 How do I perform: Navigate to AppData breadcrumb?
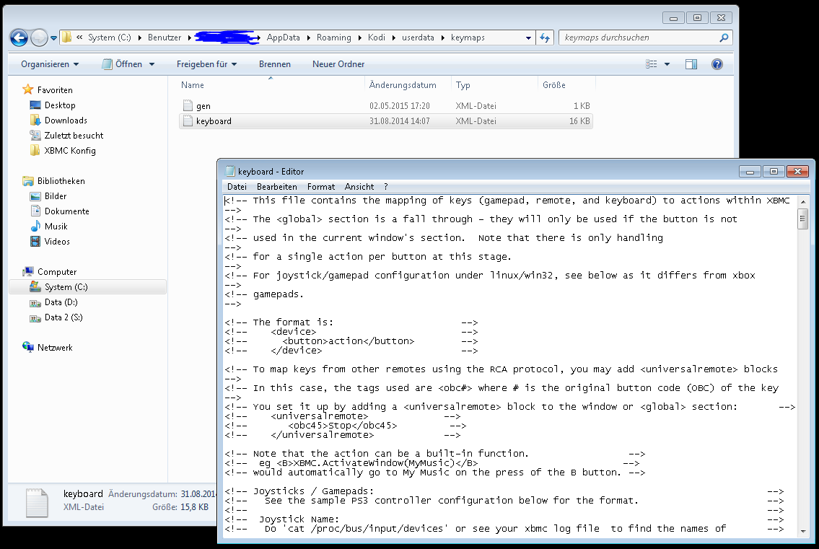[283, 38]
